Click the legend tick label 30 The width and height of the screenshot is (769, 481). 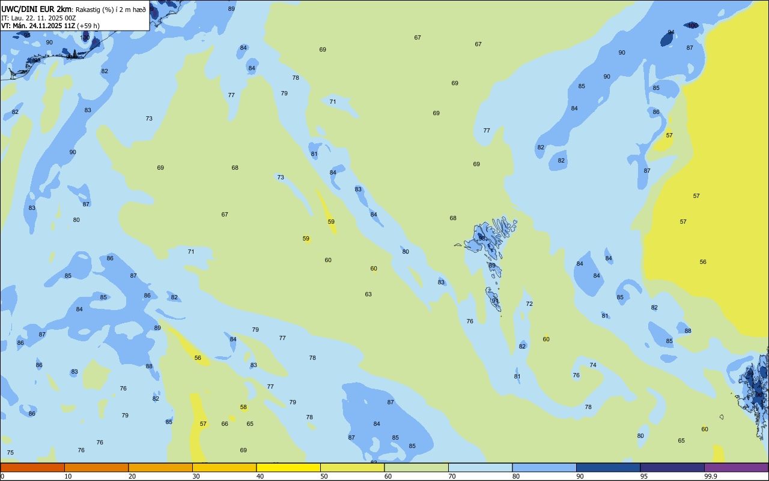pos(196,476)
